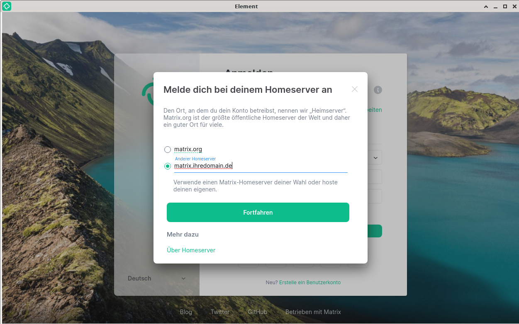Maximize the Element window
519x324 pixels.
pyautogui.click(x=505, y=6)
